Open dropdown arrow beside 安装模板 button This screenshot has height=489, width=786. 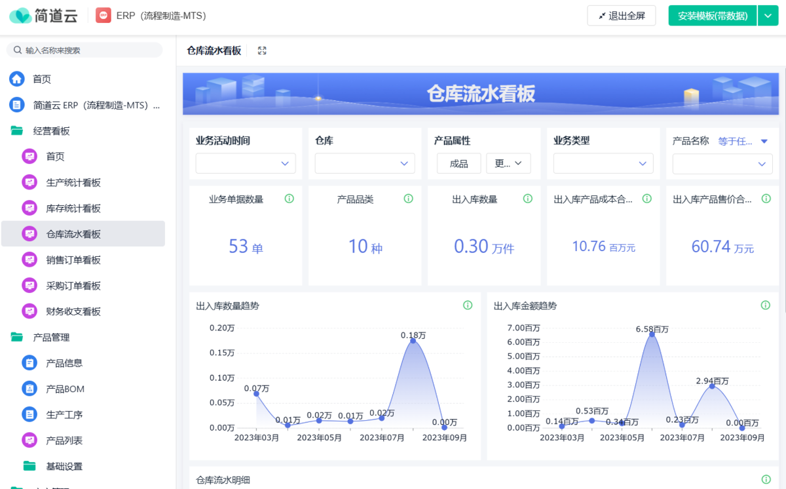768,16
